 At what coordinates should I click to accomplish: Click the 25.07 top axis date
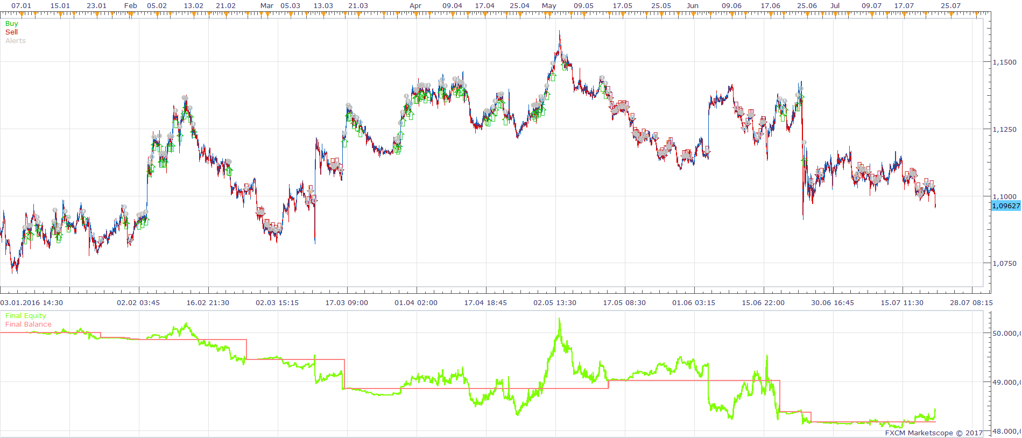tap(951, 6)
